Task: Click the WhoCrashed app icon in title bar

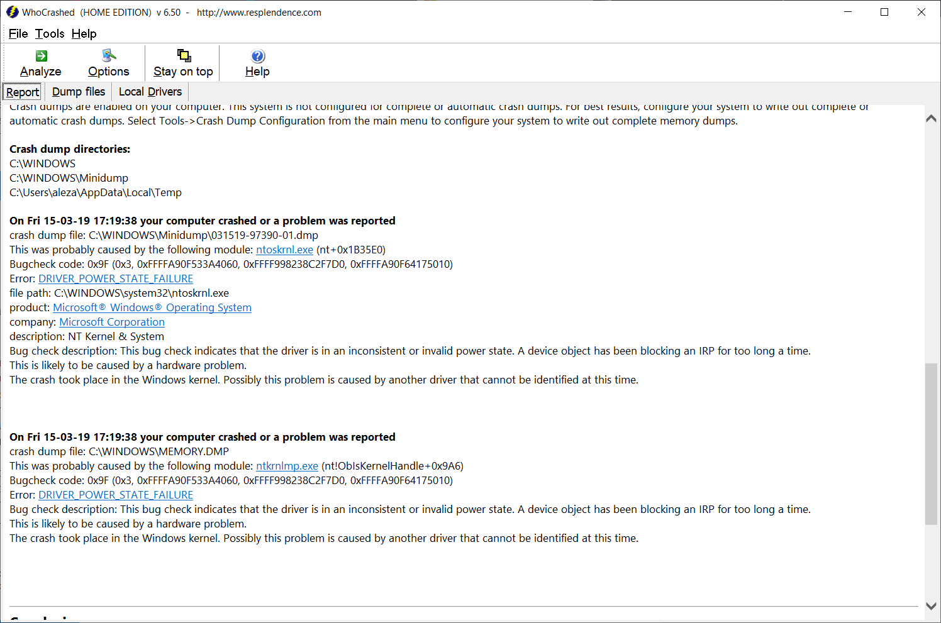Action: pos(12,12)
